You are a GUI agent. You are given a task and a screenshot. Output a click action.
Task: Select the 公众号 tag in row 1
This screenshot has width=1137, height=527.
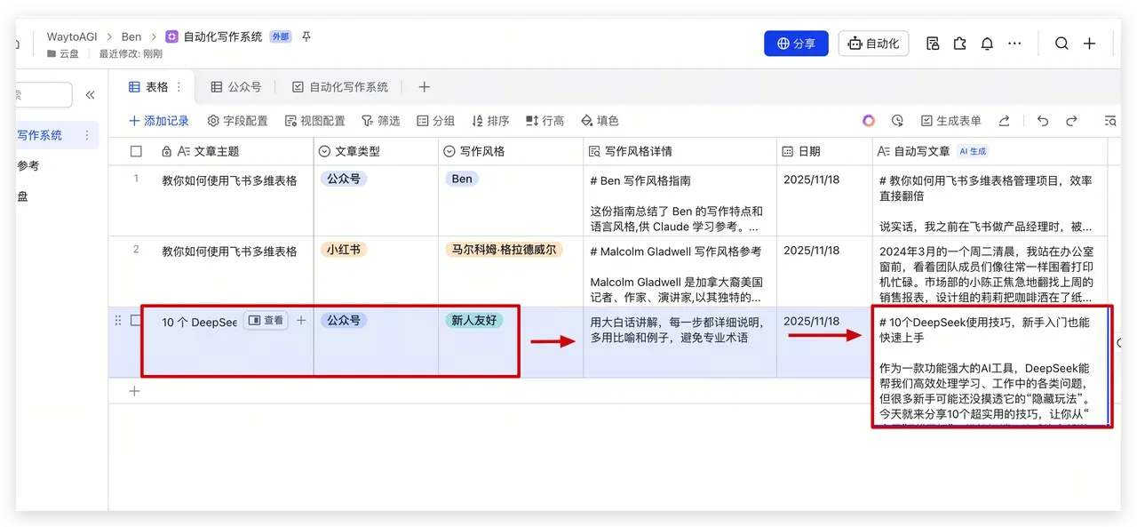(344, 179)
